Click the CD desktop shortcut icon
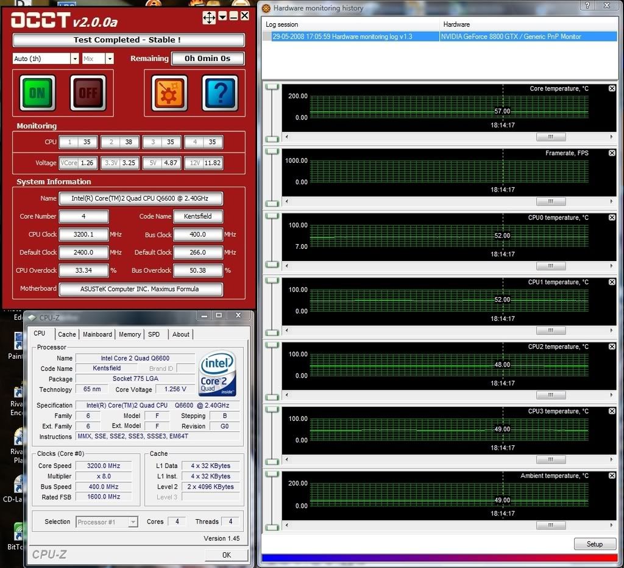Viewport: 624px width, 568px height. [x=18, y=484]
